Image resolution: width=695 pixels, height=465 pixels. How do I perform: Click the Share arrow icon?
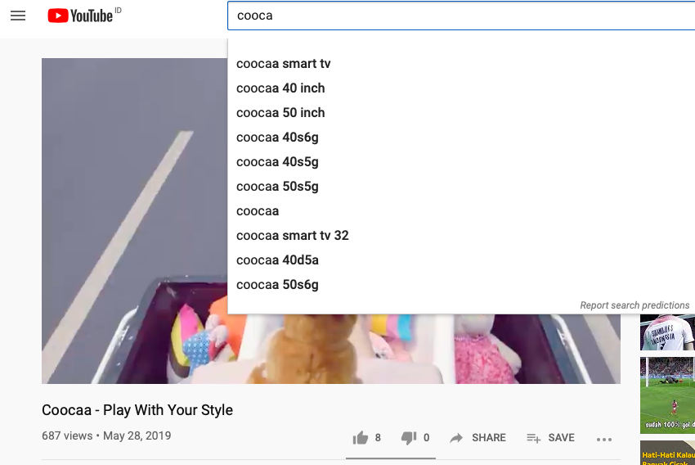point(457,438)
